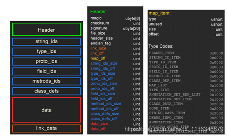This screenshot has width=227, height=136.
Task: Click the "proto_ids_size" field
Action: pyautogui.click(x=104, y=84)
